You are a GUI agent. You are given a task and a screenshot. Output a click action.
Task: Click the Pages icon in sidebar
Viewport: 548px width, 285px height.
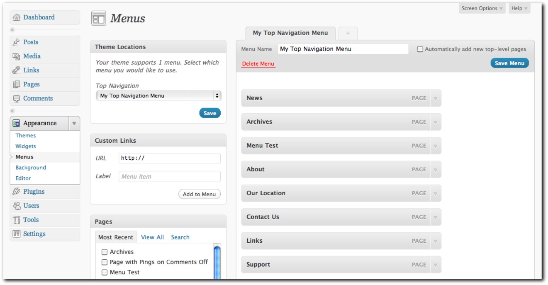point(16,84)
